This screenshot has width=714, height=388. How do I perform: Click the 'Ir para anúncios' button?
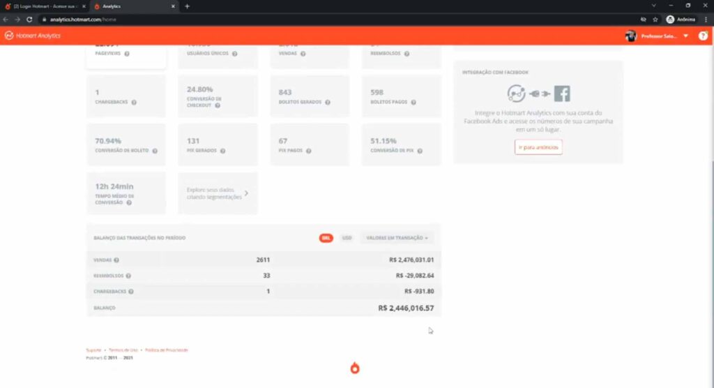tap(538, 147)
